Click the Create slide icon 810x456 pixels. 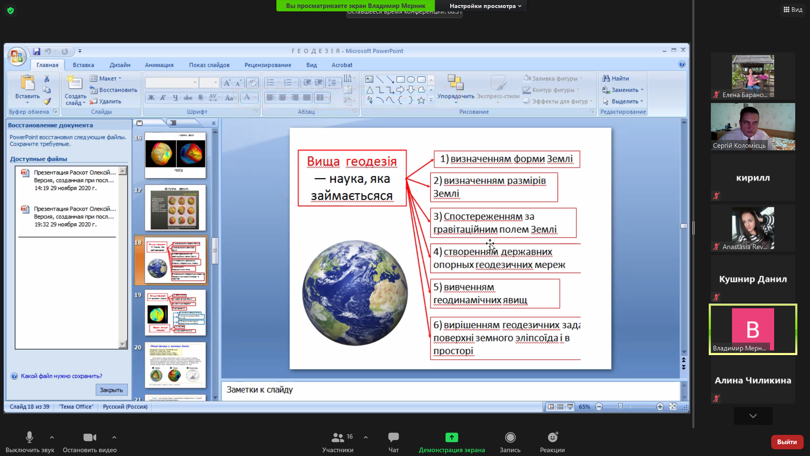pyautogui.click(x=75, y=83)
